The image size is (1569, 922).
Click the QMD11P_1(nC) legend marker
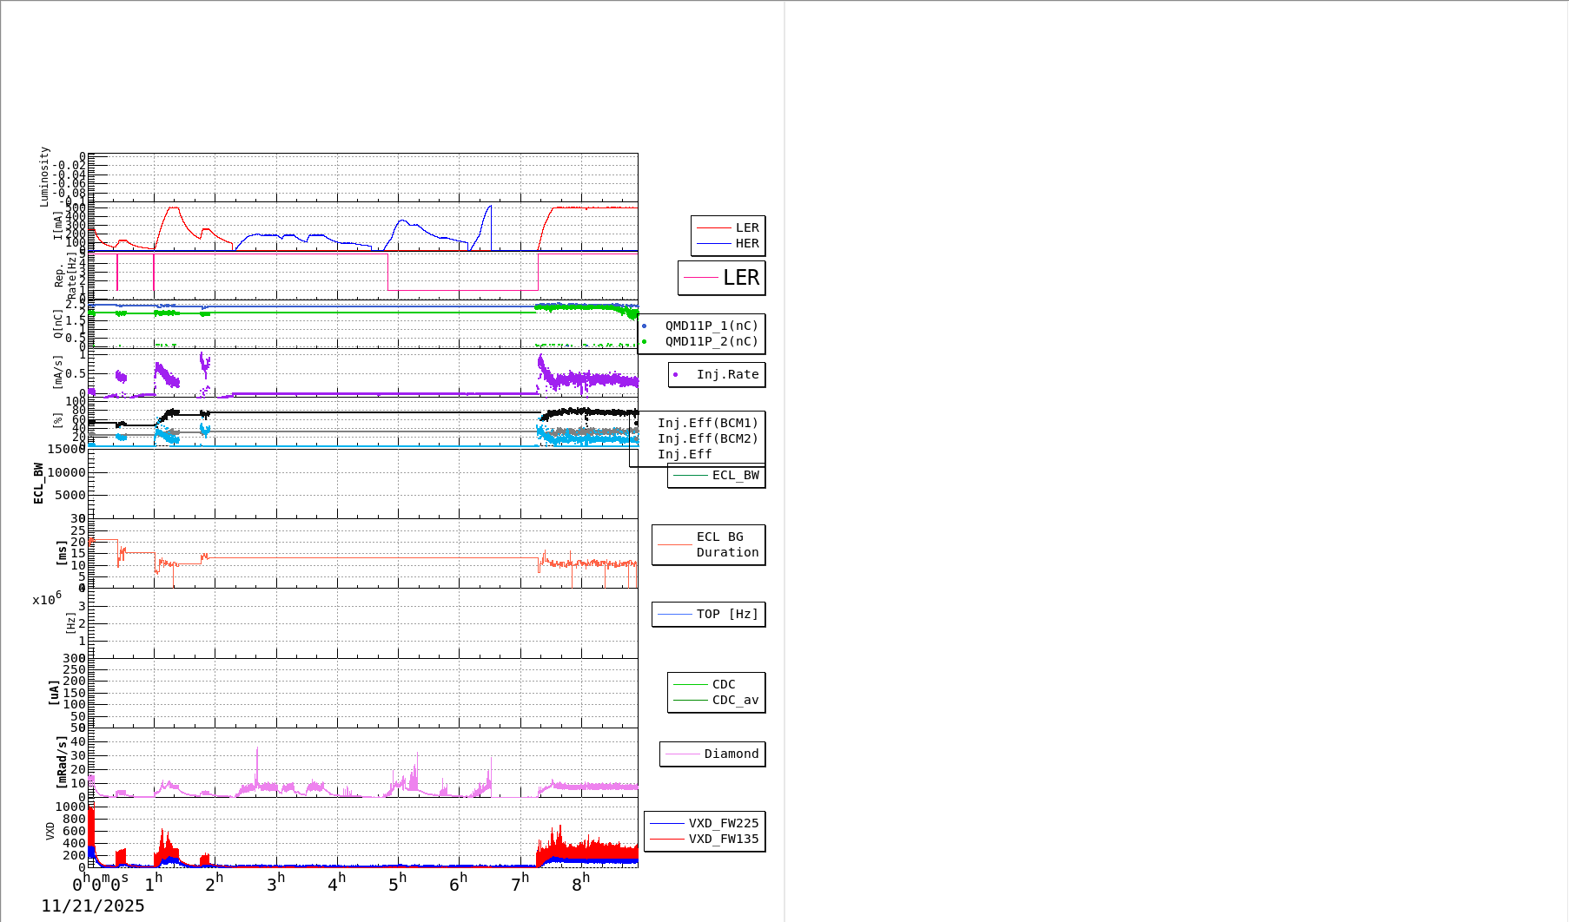pos(644,326)
